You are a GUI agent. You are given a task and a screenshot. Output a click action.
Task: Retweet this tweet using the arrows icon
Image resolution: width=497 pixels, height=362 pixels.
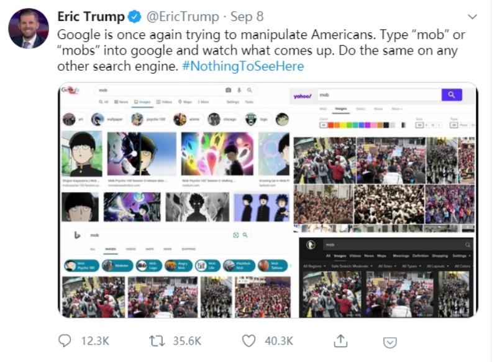[157, 340]
